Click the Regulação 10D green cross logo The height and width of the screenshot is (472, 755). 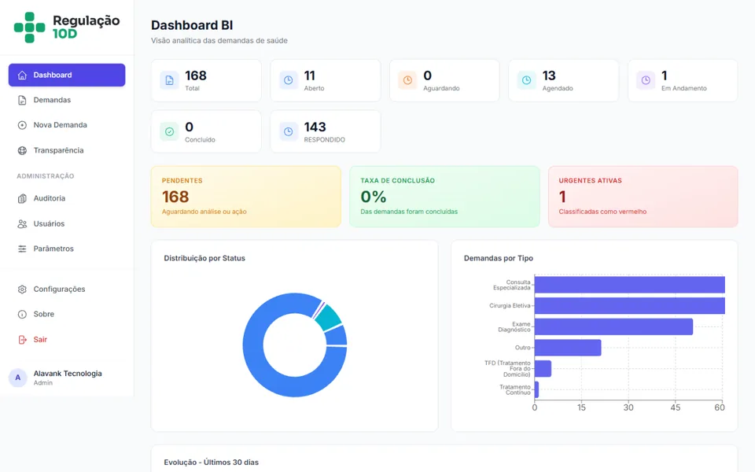(x=29, y=28)
